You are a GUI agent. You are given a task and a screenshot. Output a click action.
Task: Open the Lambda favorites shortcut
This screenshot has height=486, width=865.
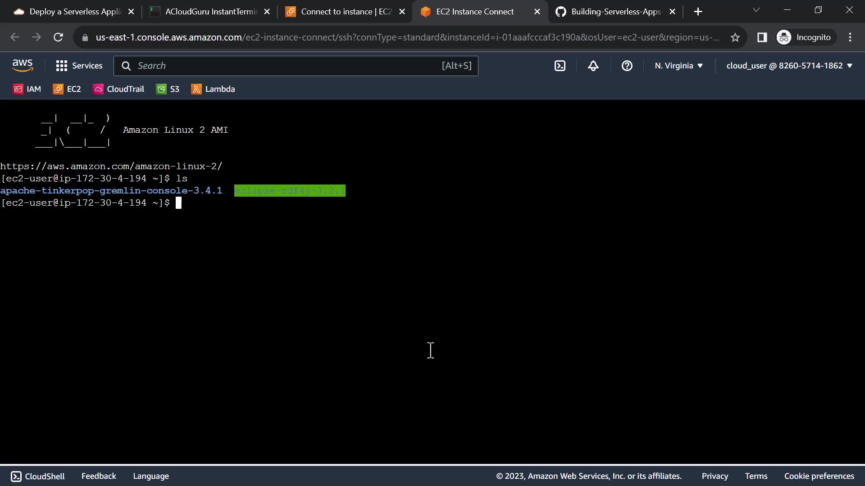tap(213, 89)
